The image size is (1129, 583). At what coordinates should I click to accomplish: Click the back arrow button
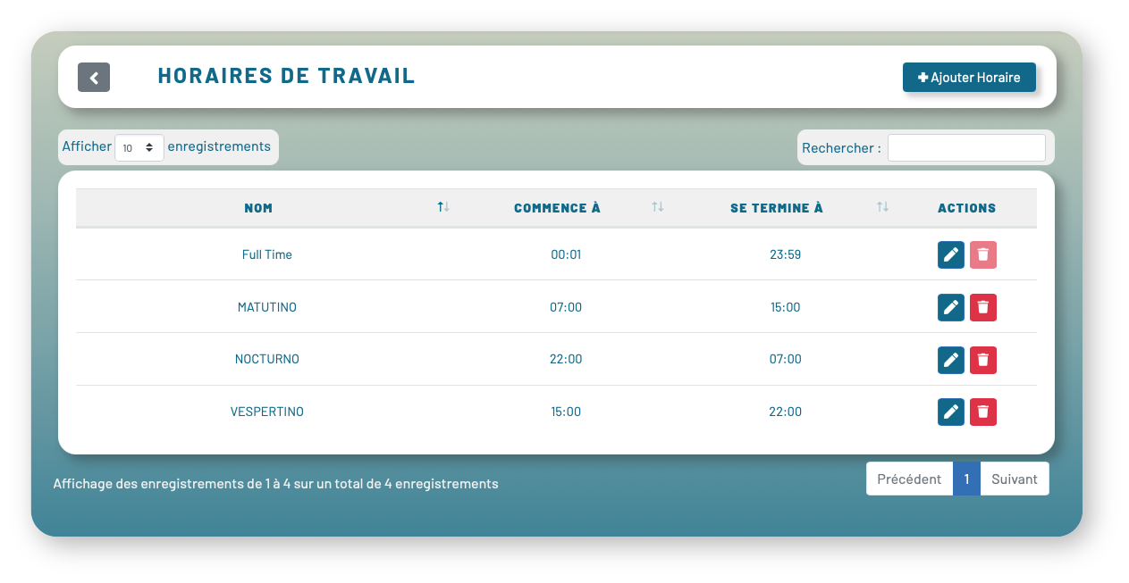point(94,78)
